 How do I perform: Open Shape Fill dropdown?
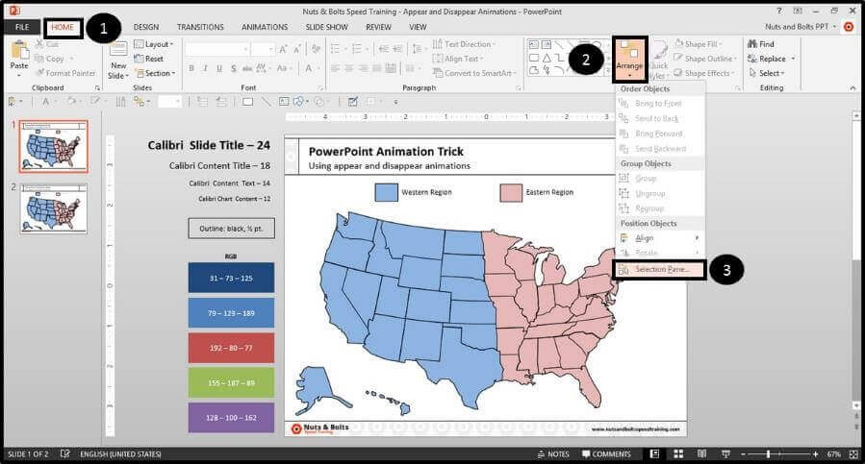(x=698, y=44)
